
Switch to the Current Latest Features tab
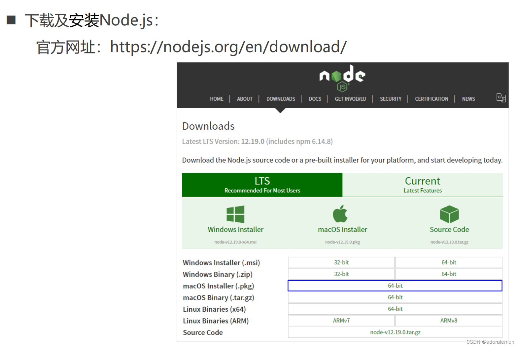click(423, 185)
